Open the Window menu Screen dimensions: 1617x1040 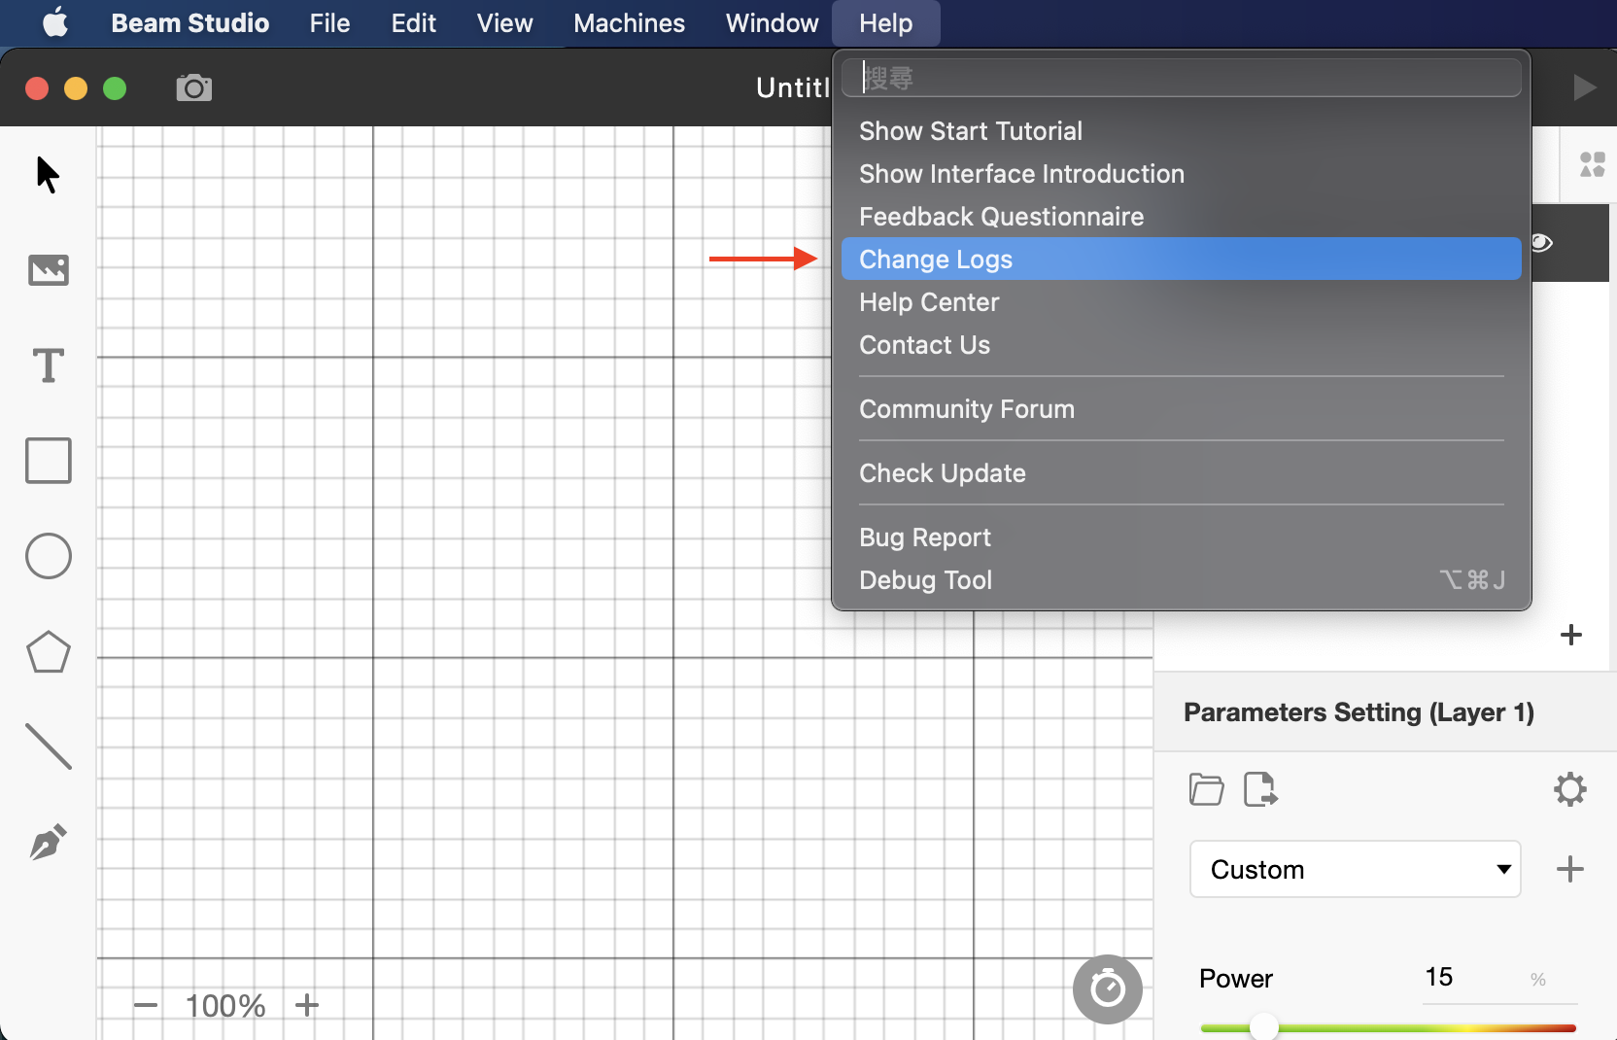(x=773, y=22)
